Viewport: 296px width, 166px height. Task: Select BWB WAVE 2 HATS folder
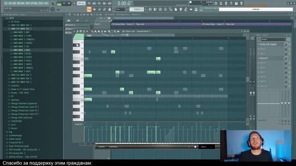tap(20, 50)
